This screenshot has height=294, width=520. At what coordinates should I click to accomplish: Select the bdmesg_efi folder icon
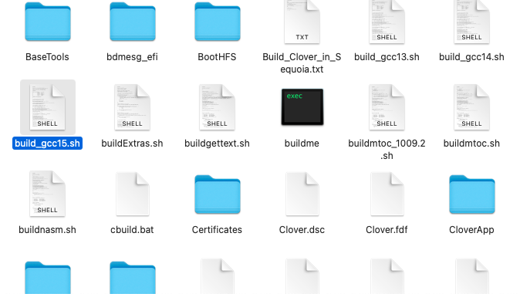click(x=133, y=22)
